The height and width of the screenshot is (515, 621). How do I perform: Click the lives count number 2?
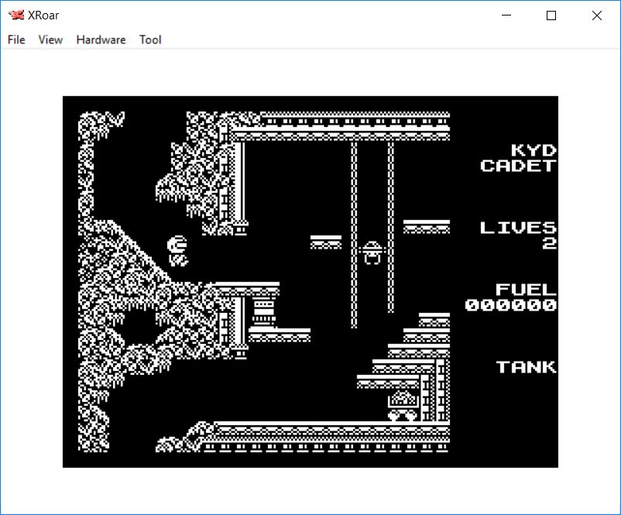(x=549, y=243)
